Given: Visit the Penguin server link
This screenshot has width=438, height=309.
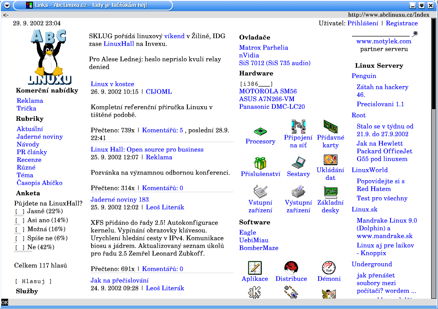Looking at the screenshot, I should tap(364, 76).
